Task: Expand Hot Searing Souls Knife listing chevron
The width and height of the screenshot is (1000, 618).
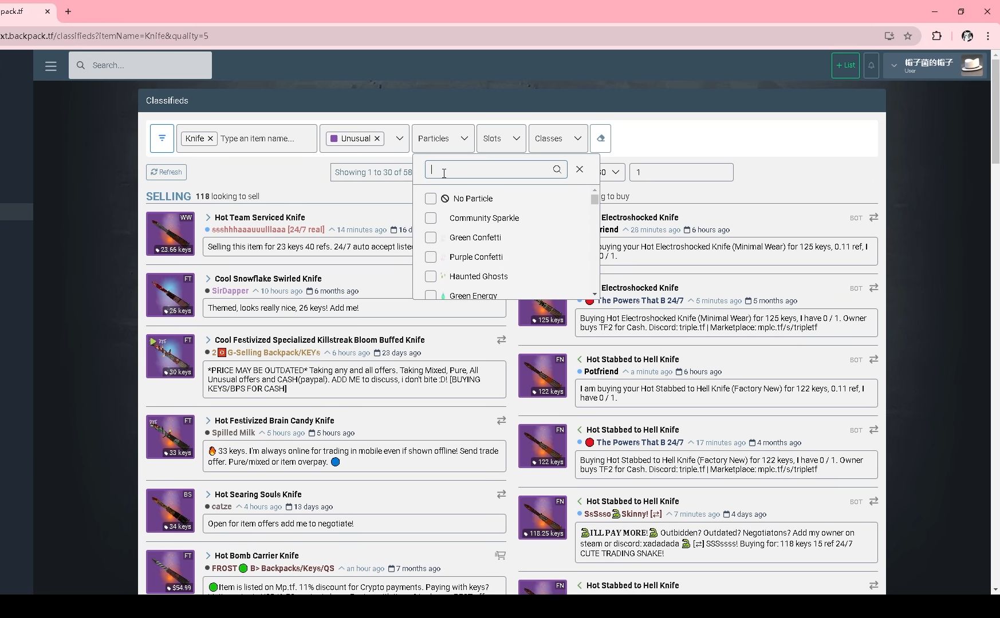Action: [208, 494]
